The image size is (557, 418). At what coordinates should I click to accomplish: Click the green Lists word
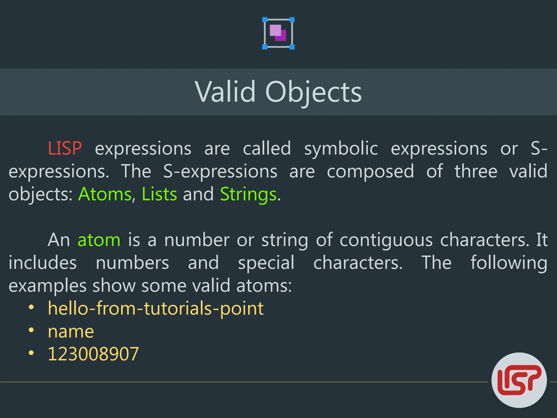click(159, 194)
